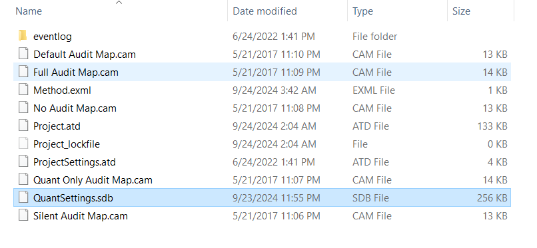Click the Silent Audit Map.cam file icon
Viewport: 537px width, 248px height.
pyautogui.click(x=23, y=216)
